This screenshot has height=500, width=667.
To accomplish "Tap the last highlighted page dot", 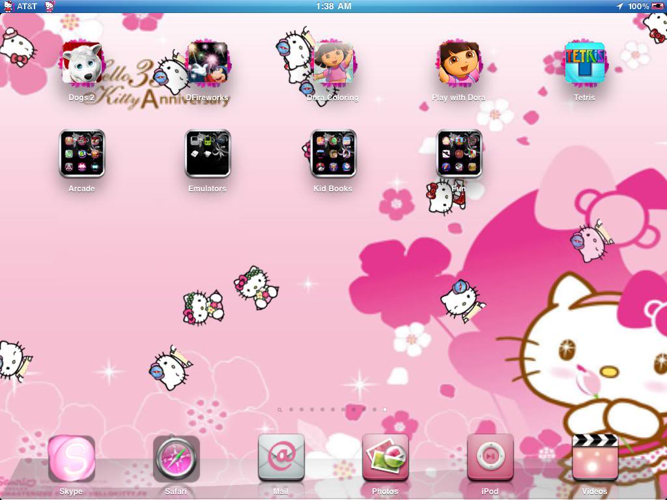I will (x=384, y=410).
